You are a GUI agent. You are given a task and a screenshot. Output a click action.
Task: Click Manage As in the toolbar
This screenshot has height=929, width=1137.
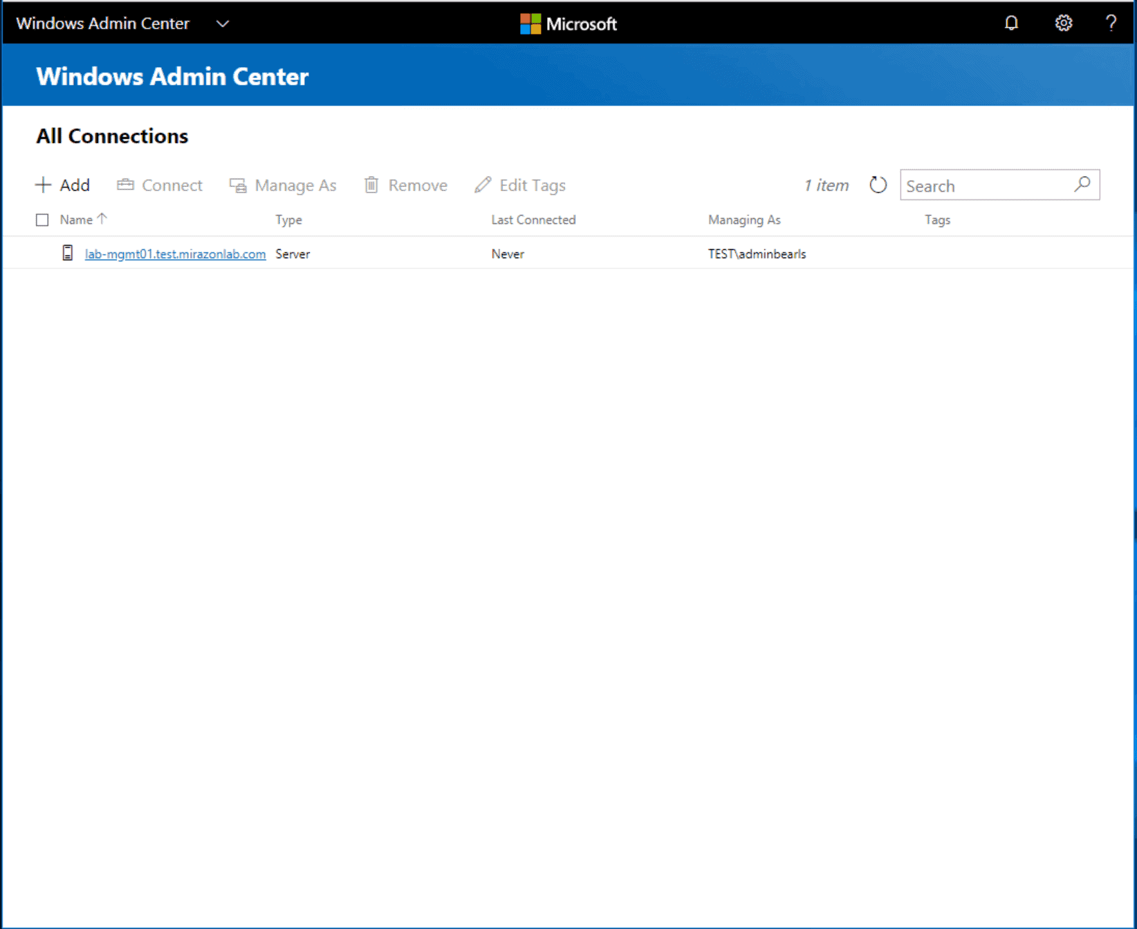283,185
